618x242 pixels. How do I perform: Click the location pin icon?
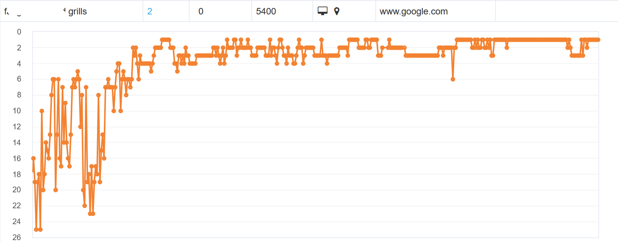click(337, 11)
